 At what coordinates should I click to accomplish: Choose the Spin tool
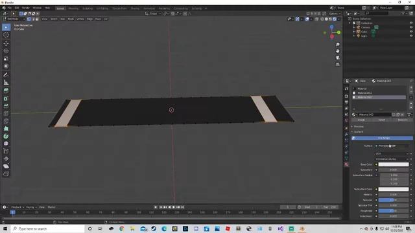tap(6, 137)
